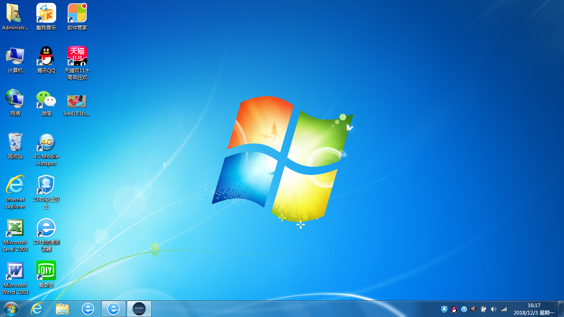Open the Windows Start menu orb
This screenshot has height=317, width=564.
click(x=11, y=308)
